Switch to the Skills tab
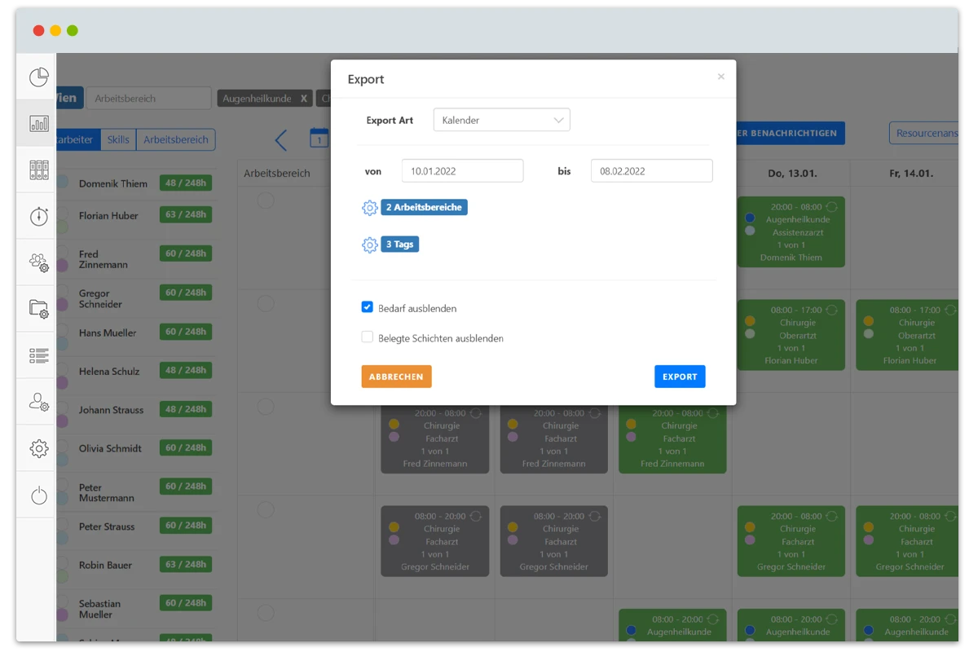 [118, 139]
